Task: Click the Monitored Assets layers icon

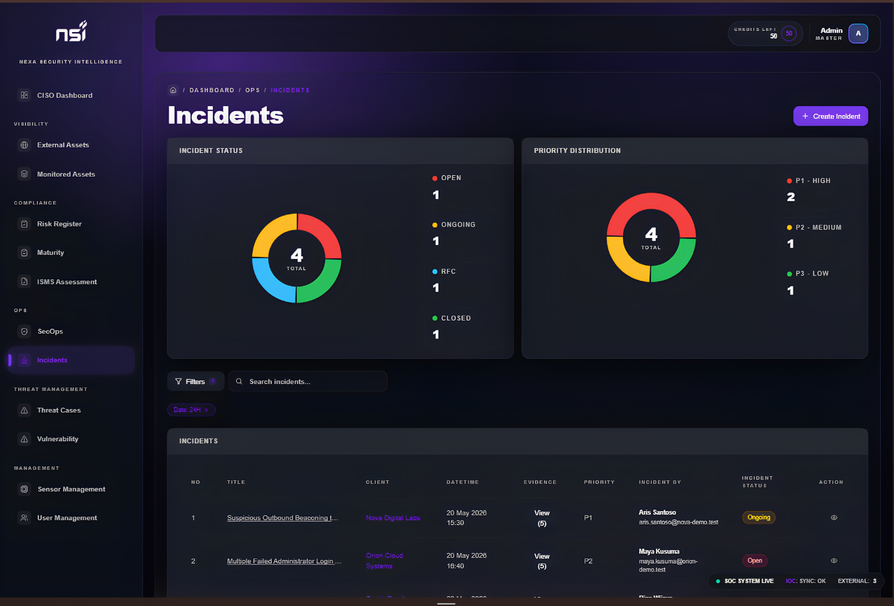Action: coord(24,174)
